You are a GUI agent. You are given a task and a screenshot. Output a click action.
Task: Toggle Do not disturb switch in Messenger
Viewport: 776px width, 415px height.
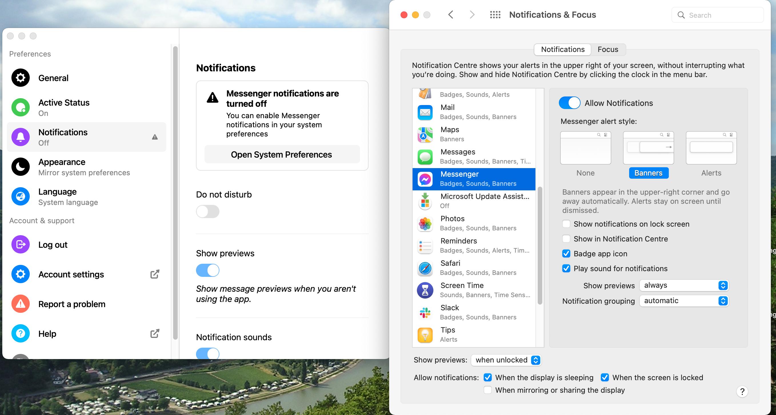207,211
